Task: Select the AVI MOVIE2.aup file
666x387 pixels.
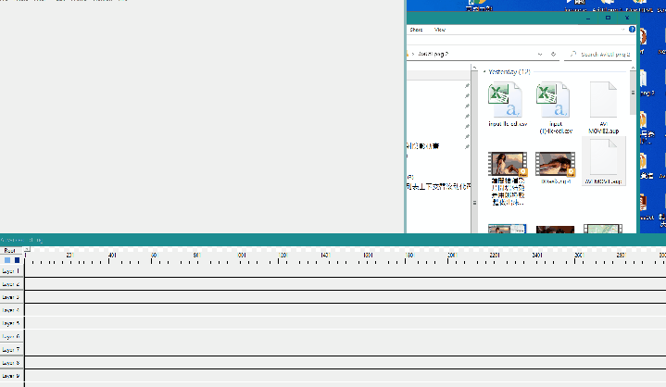Action: point(604,108)
